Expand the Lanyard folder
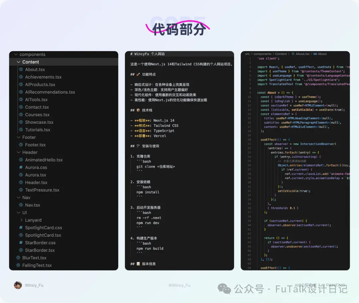Image resolution: width=359 pixels, height=303 pixels. pos(21,220)
